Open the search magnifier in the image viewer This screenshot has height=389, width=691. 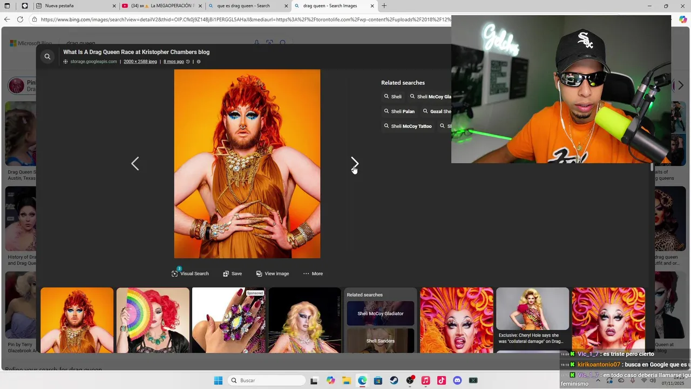click(x=48, y=56)
